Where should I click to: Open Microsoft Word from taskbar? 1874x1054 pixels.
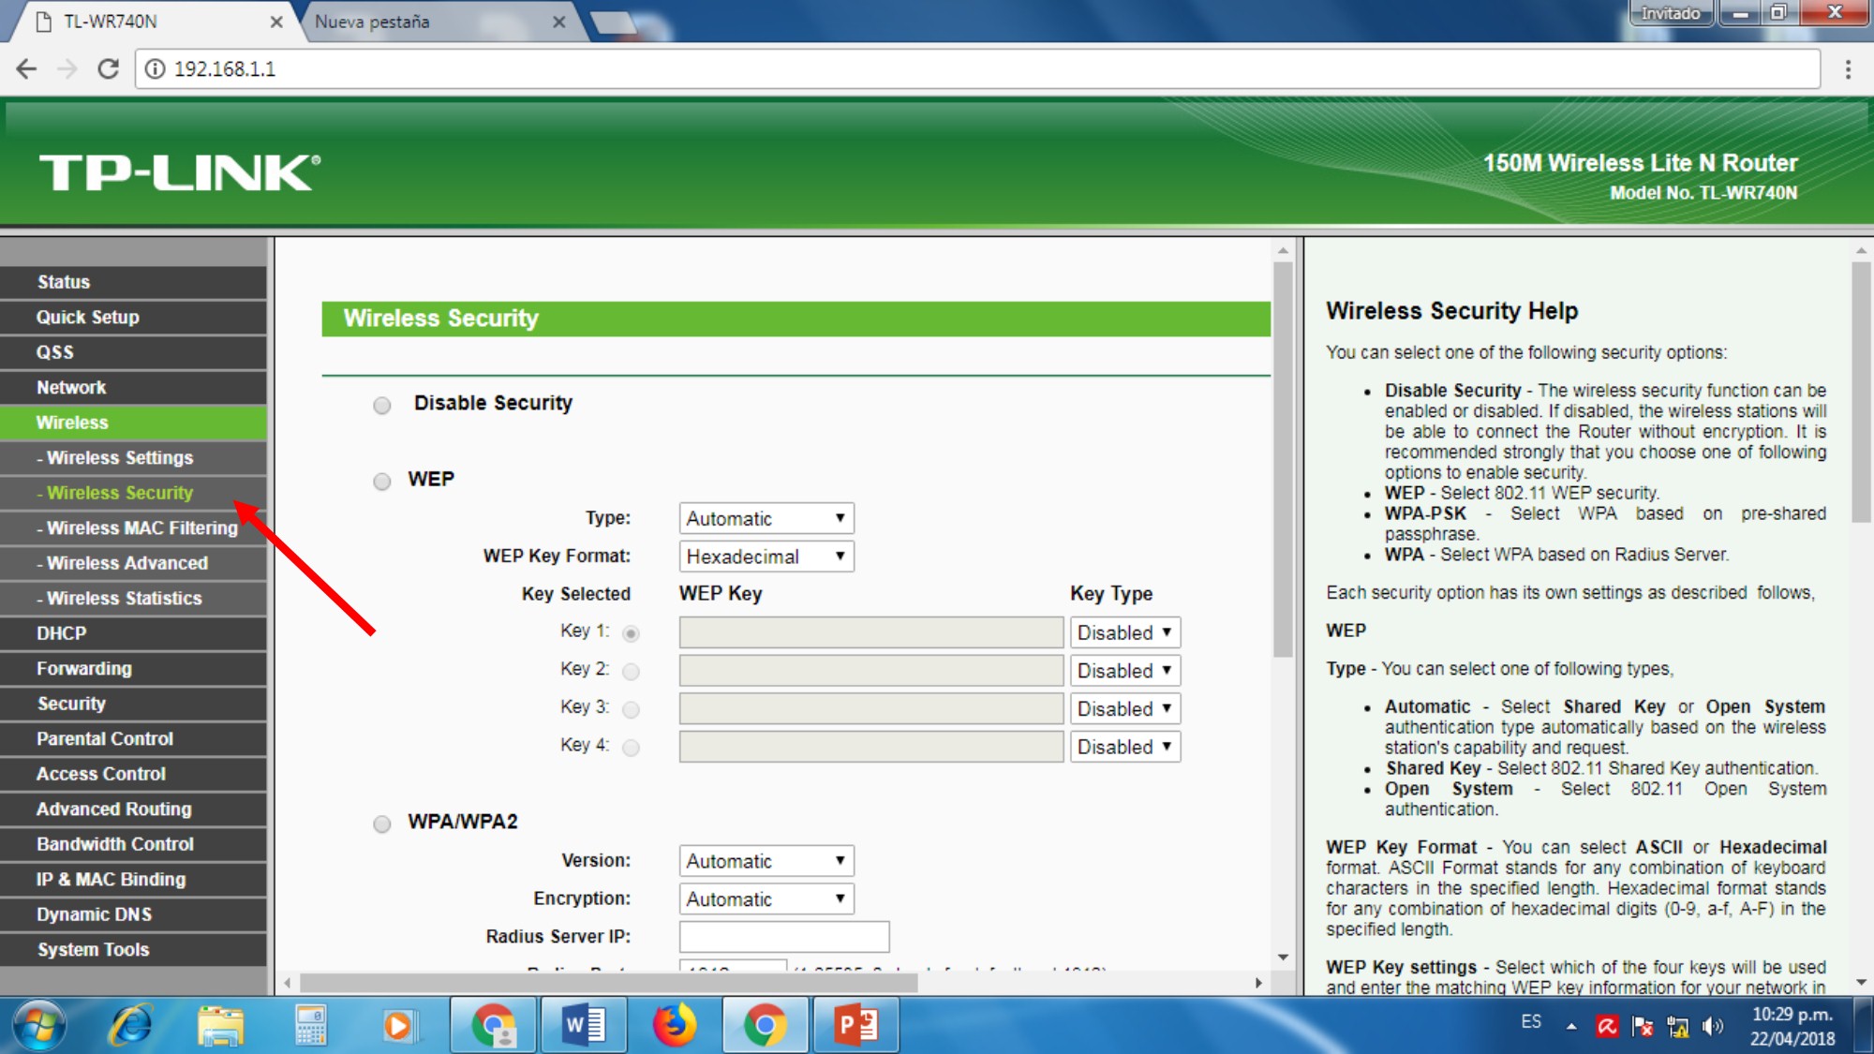point(584,1026)
